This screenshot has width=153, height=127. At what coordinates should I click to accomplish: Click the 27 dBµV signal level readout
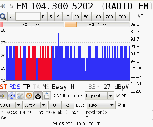point(116,87)
